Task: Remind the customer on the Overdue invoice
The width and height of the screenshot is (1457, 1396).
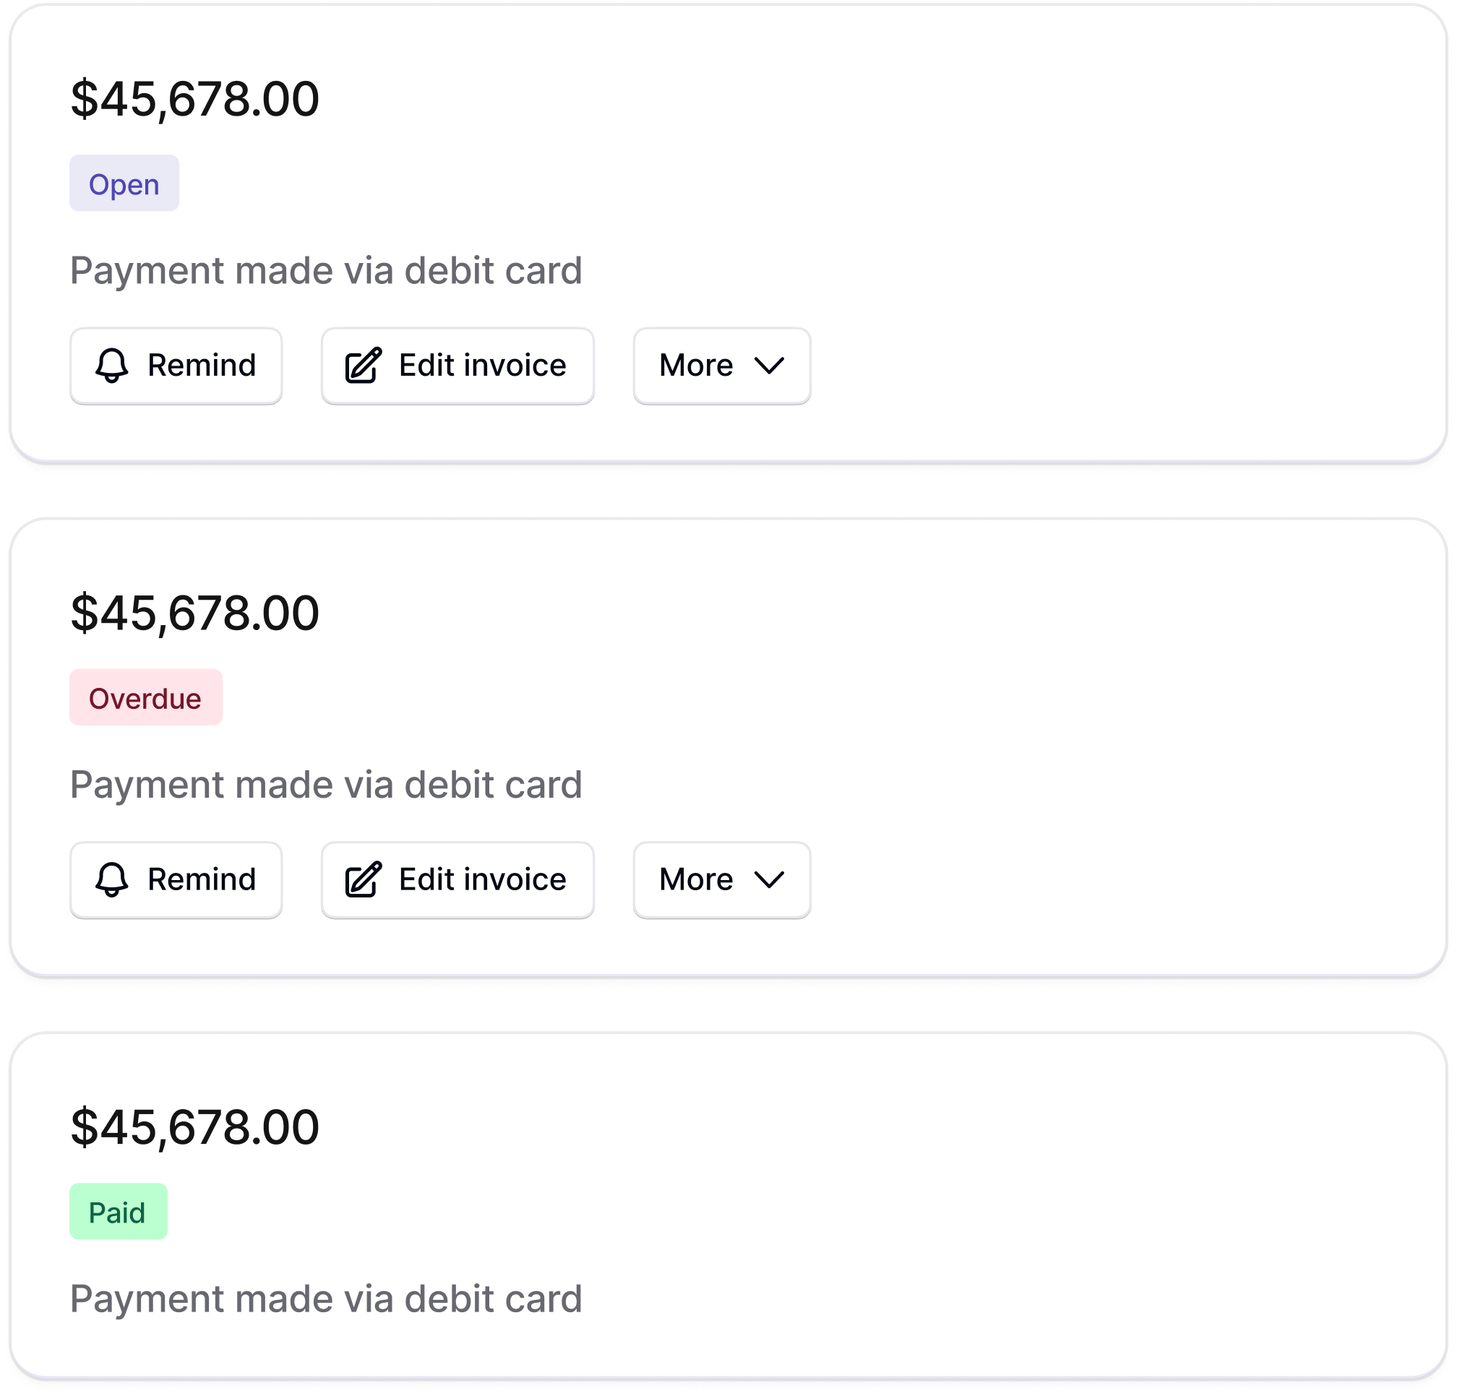Action: (176, 880)
